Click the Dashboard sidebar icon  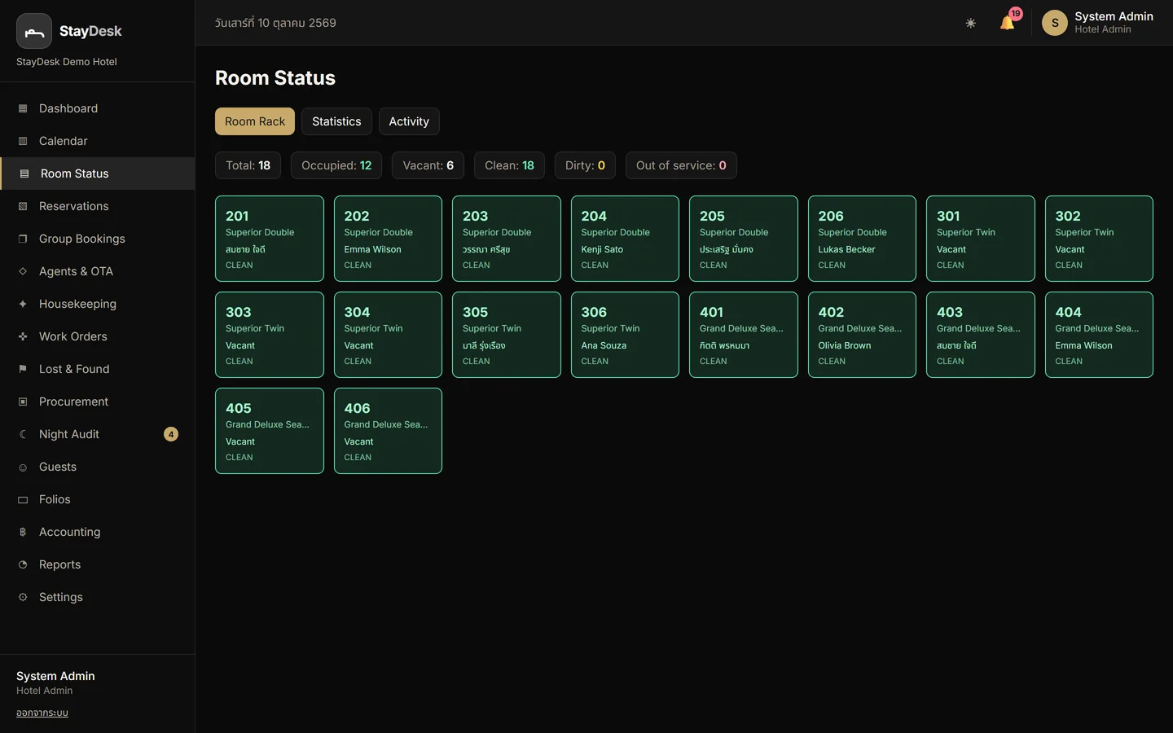pyautogui.click(x=23, y=108)
